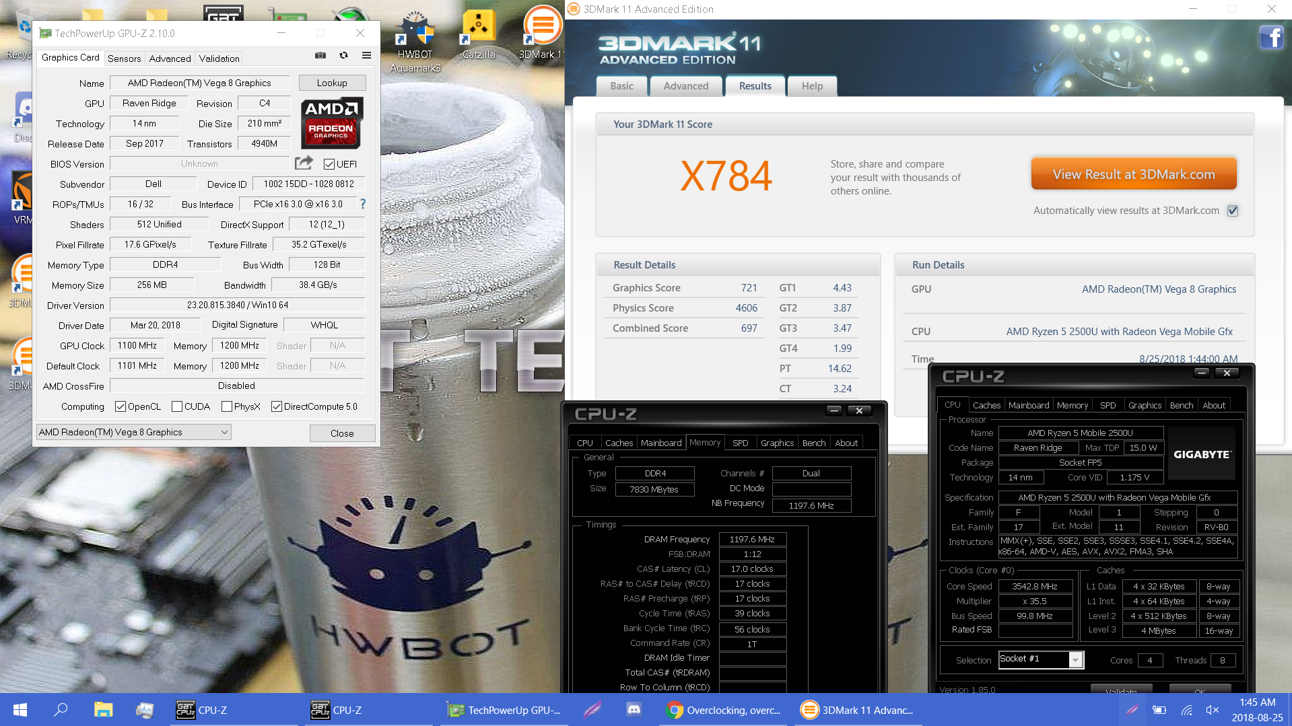Click the battery tray icon
Image resolution: width=1292 pixels, height=726 pixels.
tap(1159, 710)
